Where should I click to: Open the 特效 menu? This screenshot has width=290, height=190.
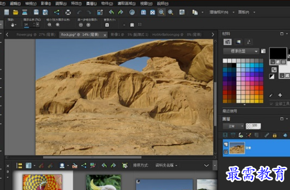76,3
